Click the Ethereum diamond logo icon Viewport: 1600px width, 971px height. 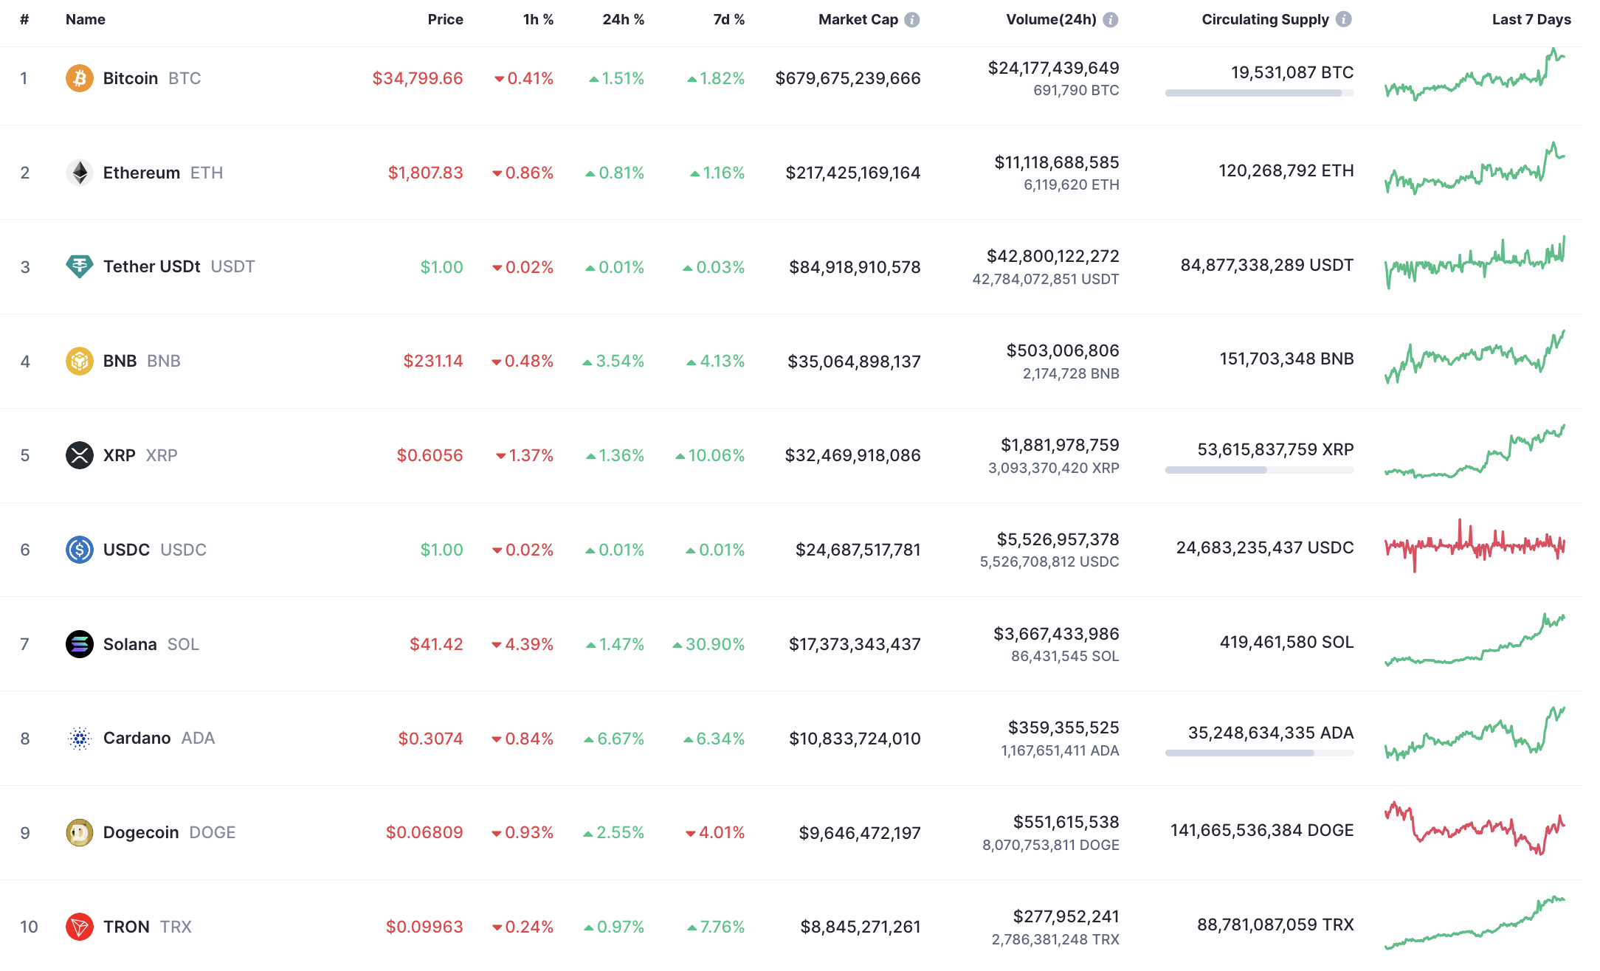[x=79, y=173]
